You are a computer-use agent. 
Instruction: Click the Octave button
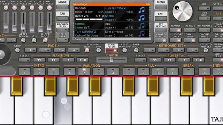tap(190, 30)
